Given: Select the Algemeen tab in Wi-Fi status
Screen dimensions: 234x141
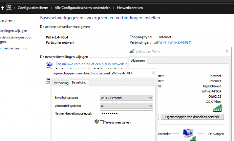Looking at the screenshot, I should [137, 60].
